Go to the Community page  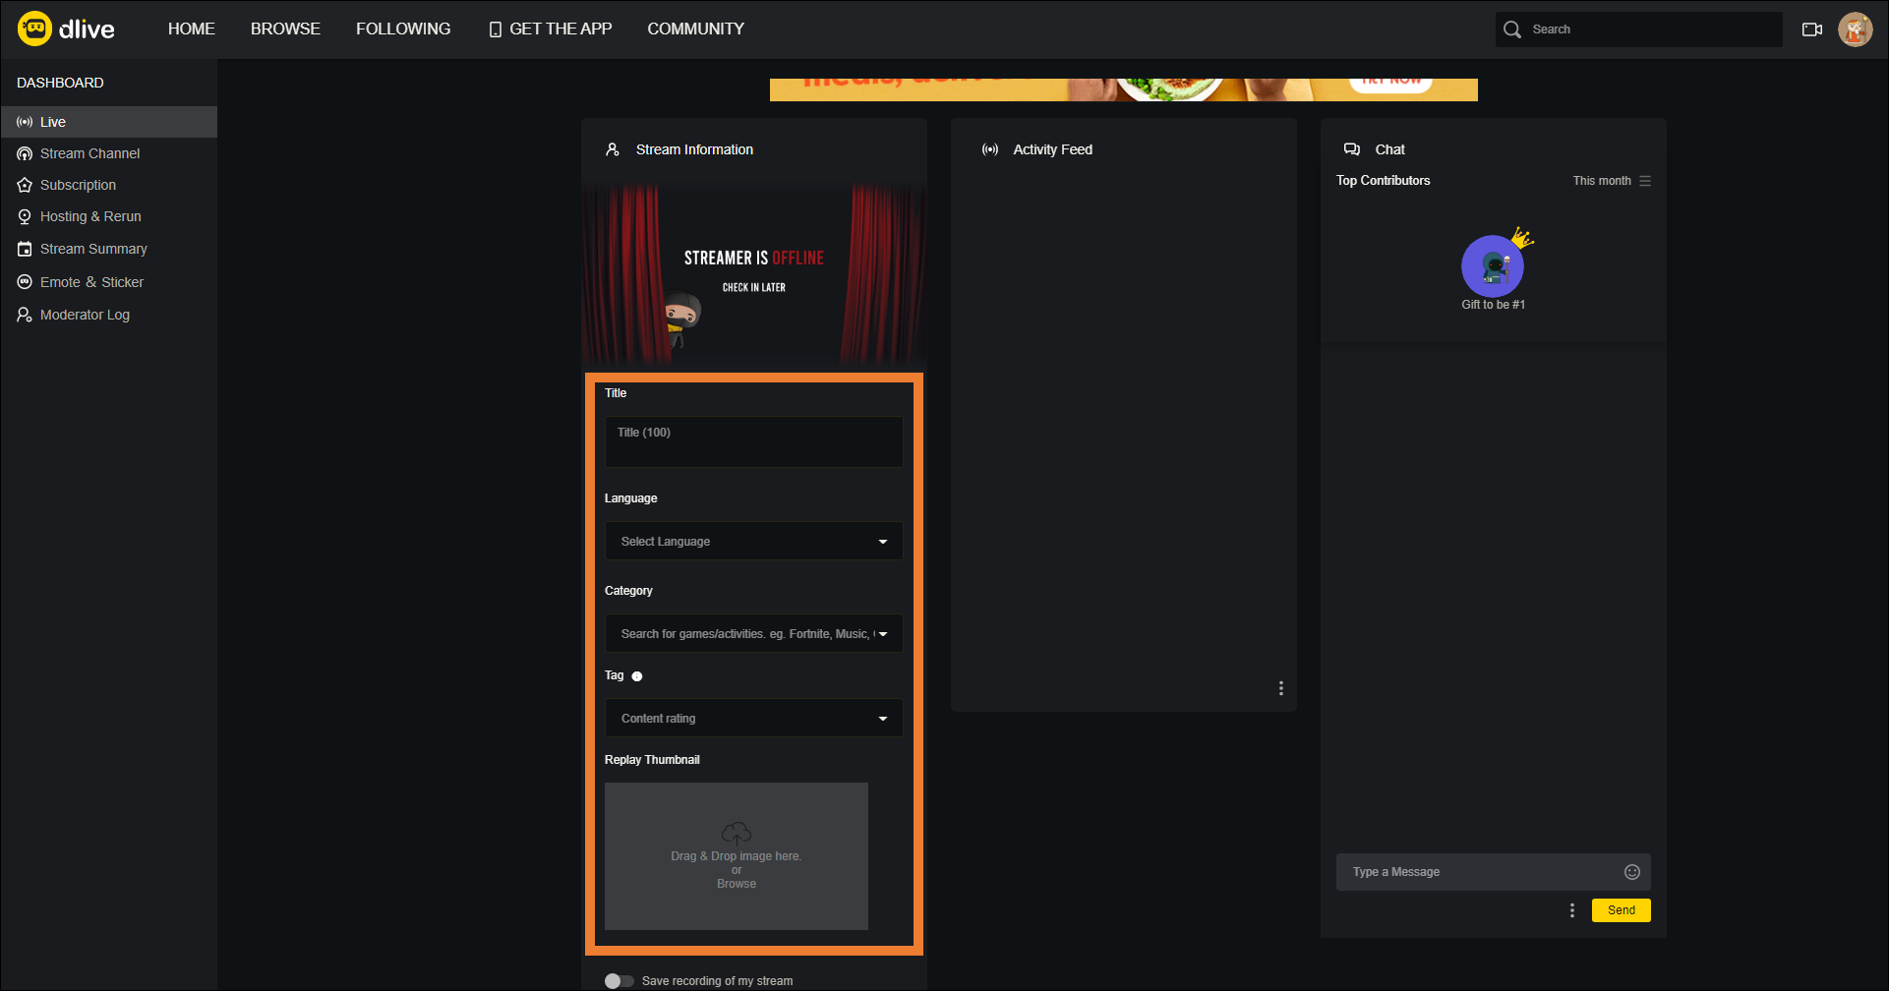pos(695,29)
